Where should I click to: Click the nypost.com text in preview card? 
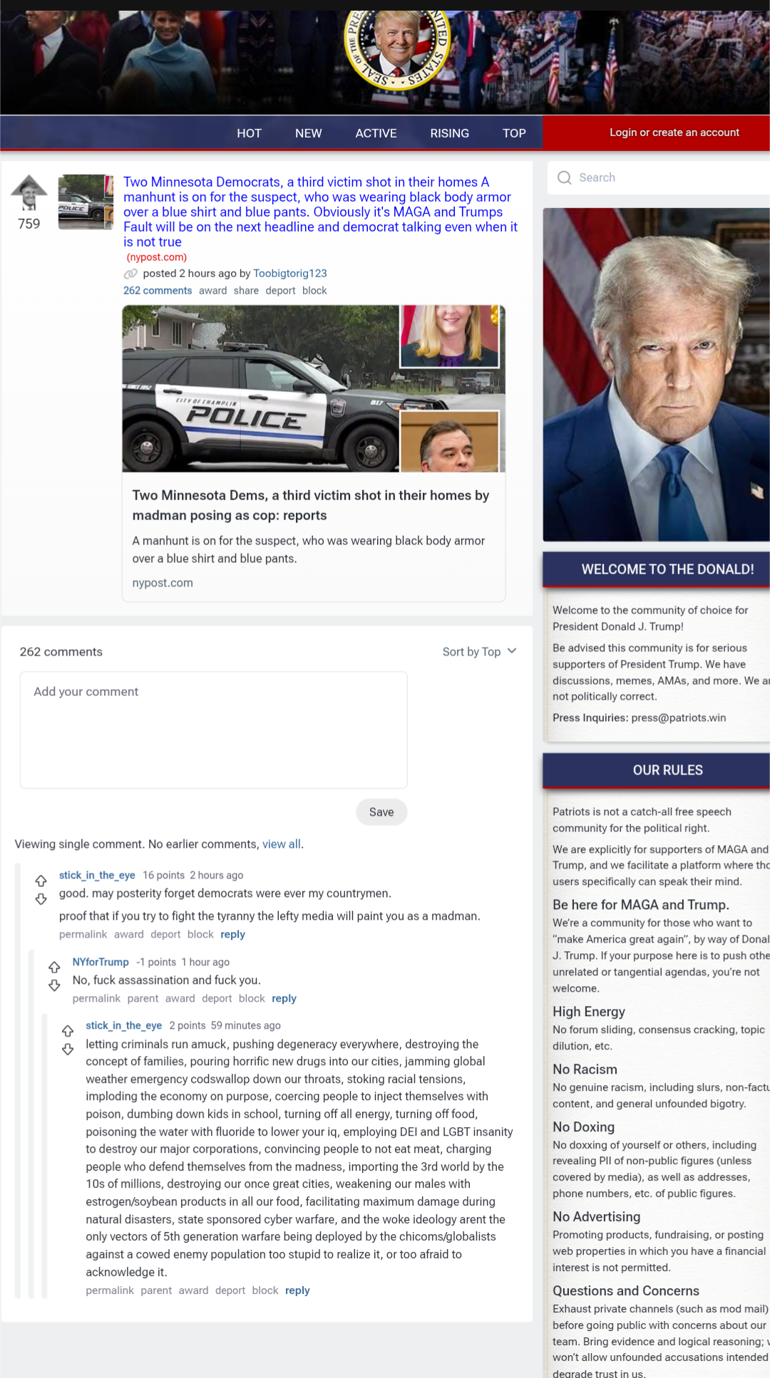pyautogui.click(x=163, y=583)
